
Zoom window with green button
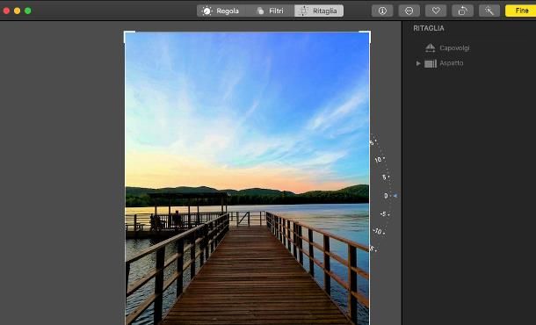[x=28, y=11]
